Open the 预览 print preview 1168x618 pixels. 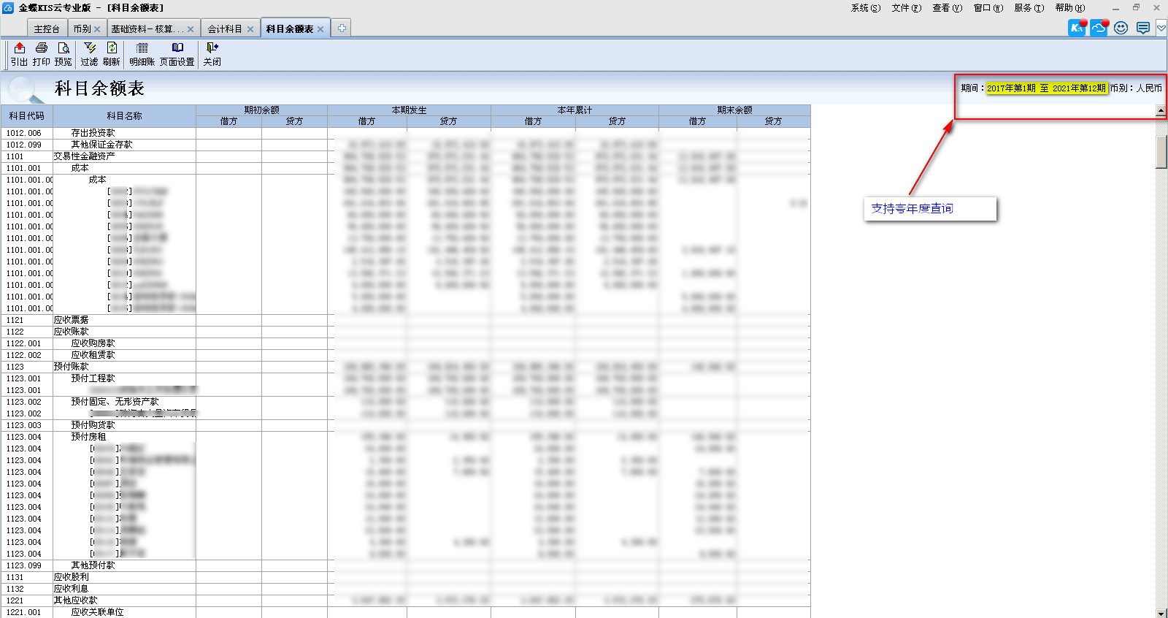pos(64,54)
